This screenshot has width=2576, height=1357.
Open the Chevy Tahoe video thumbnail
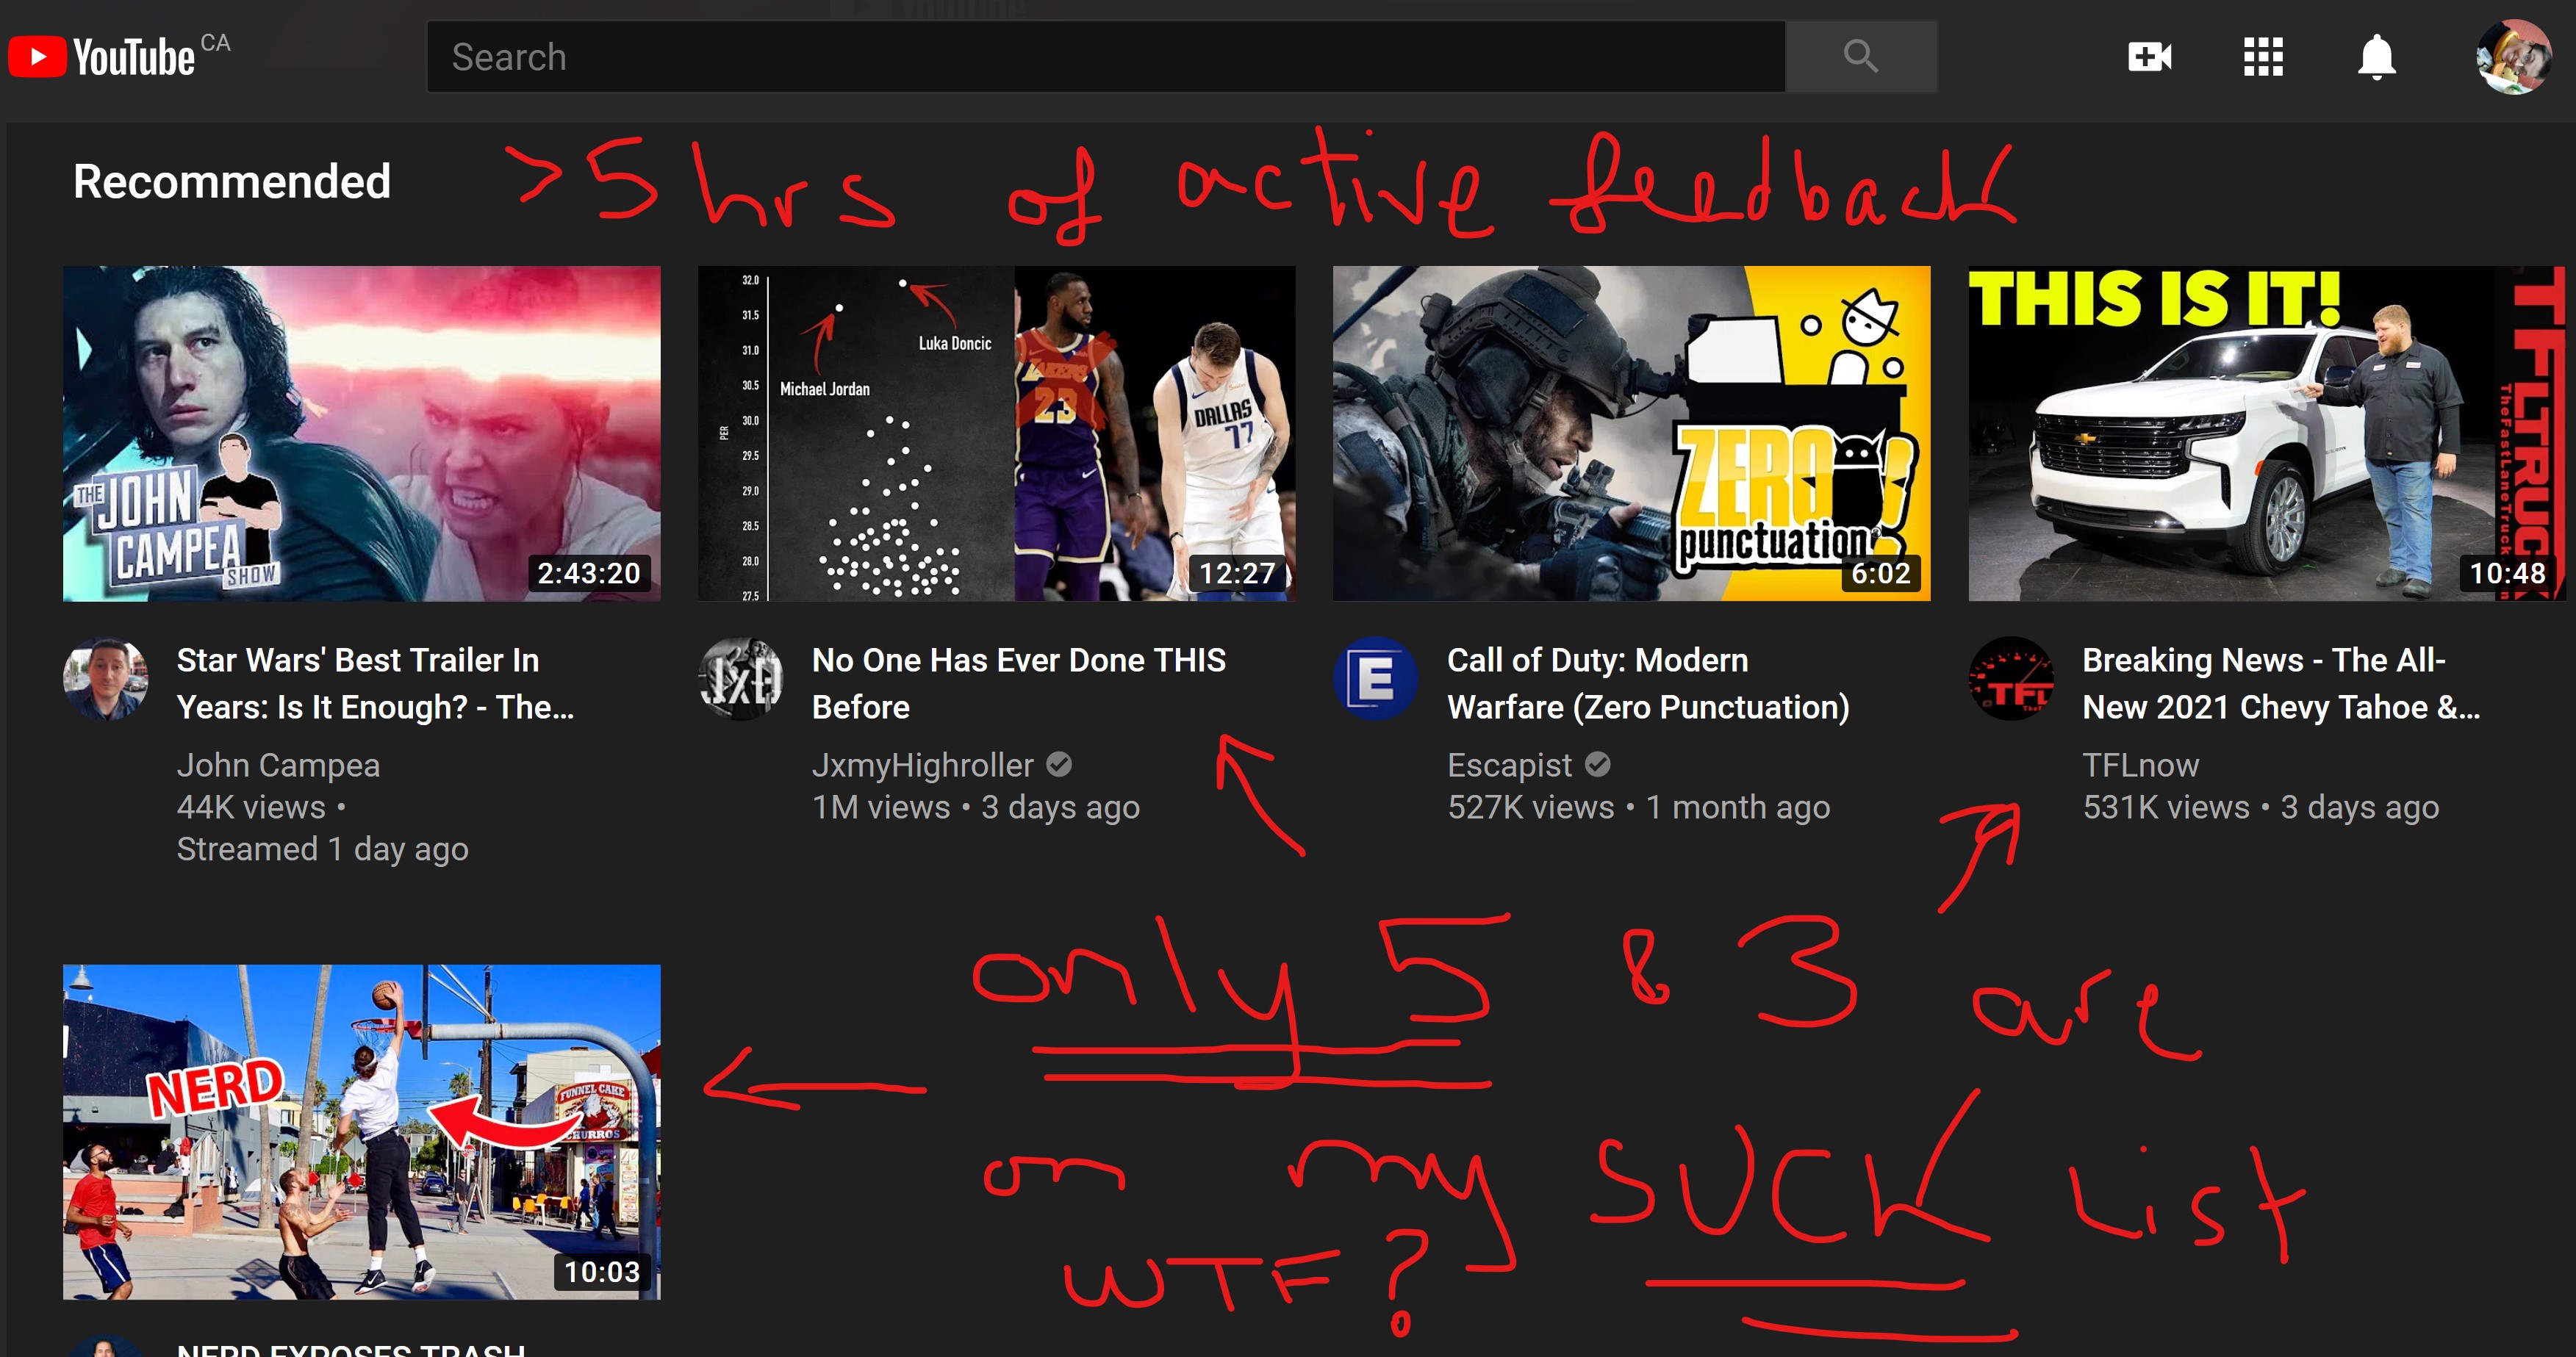pos(2267,433)
